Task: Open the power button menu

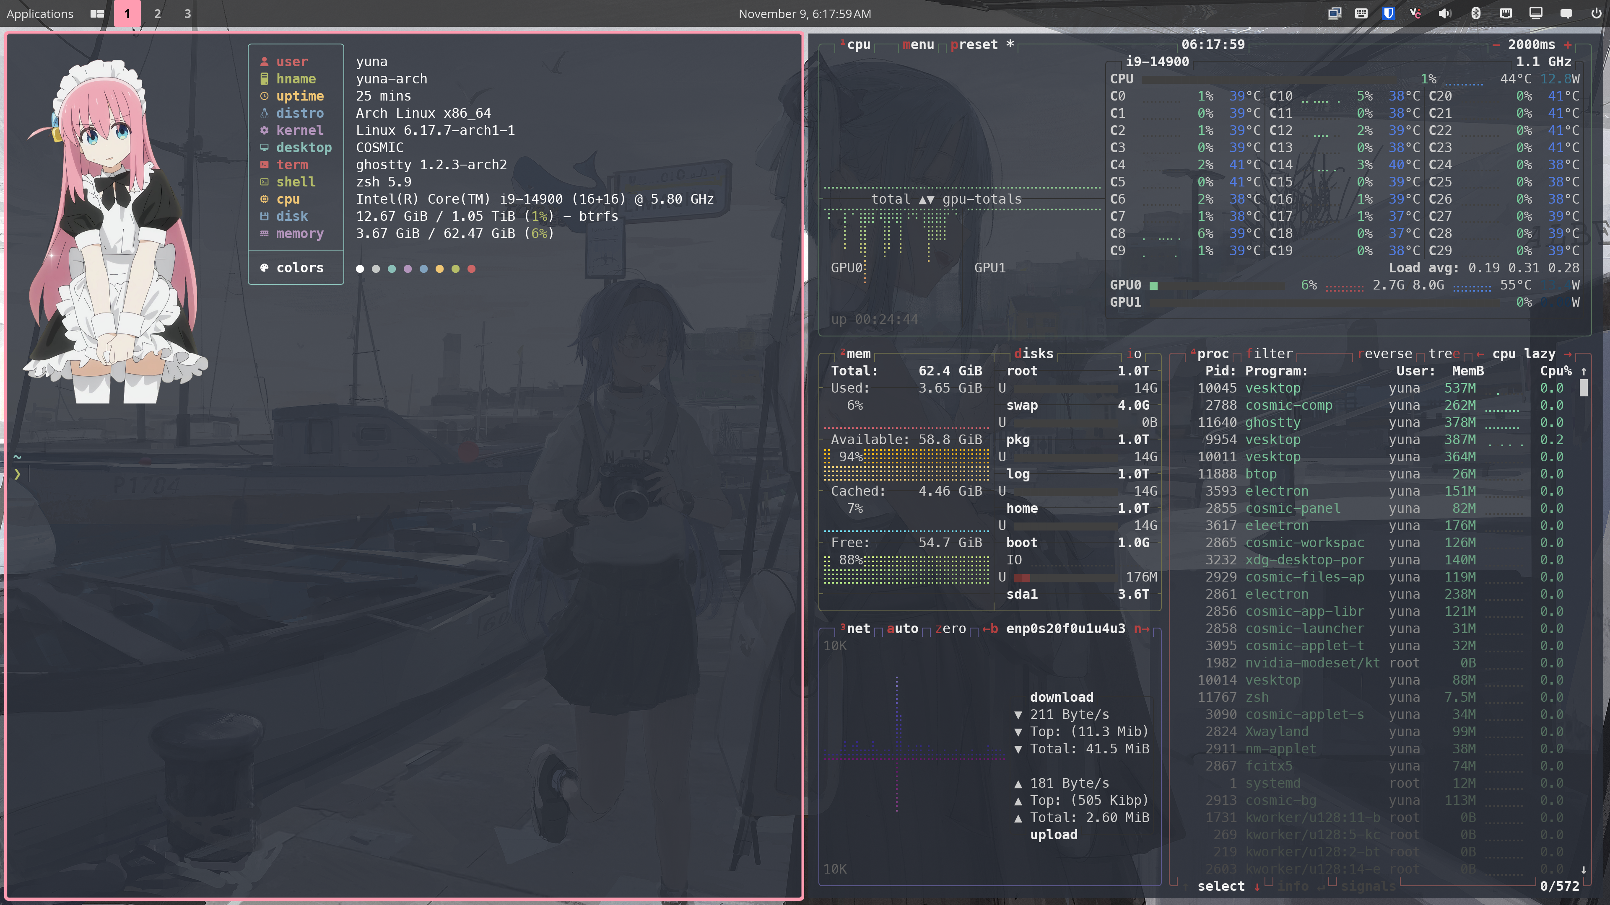Action: [x=1596, y=13]
